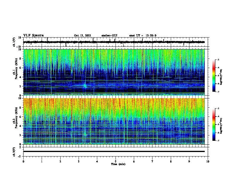The height and width of the screenshot is (181, 234).
Task: Click the "-7" label below ch.2 color bar
Action: coord(218,141)
